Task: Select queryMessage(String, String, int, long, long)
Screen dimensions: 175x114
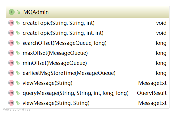Action: coord(75,93)
